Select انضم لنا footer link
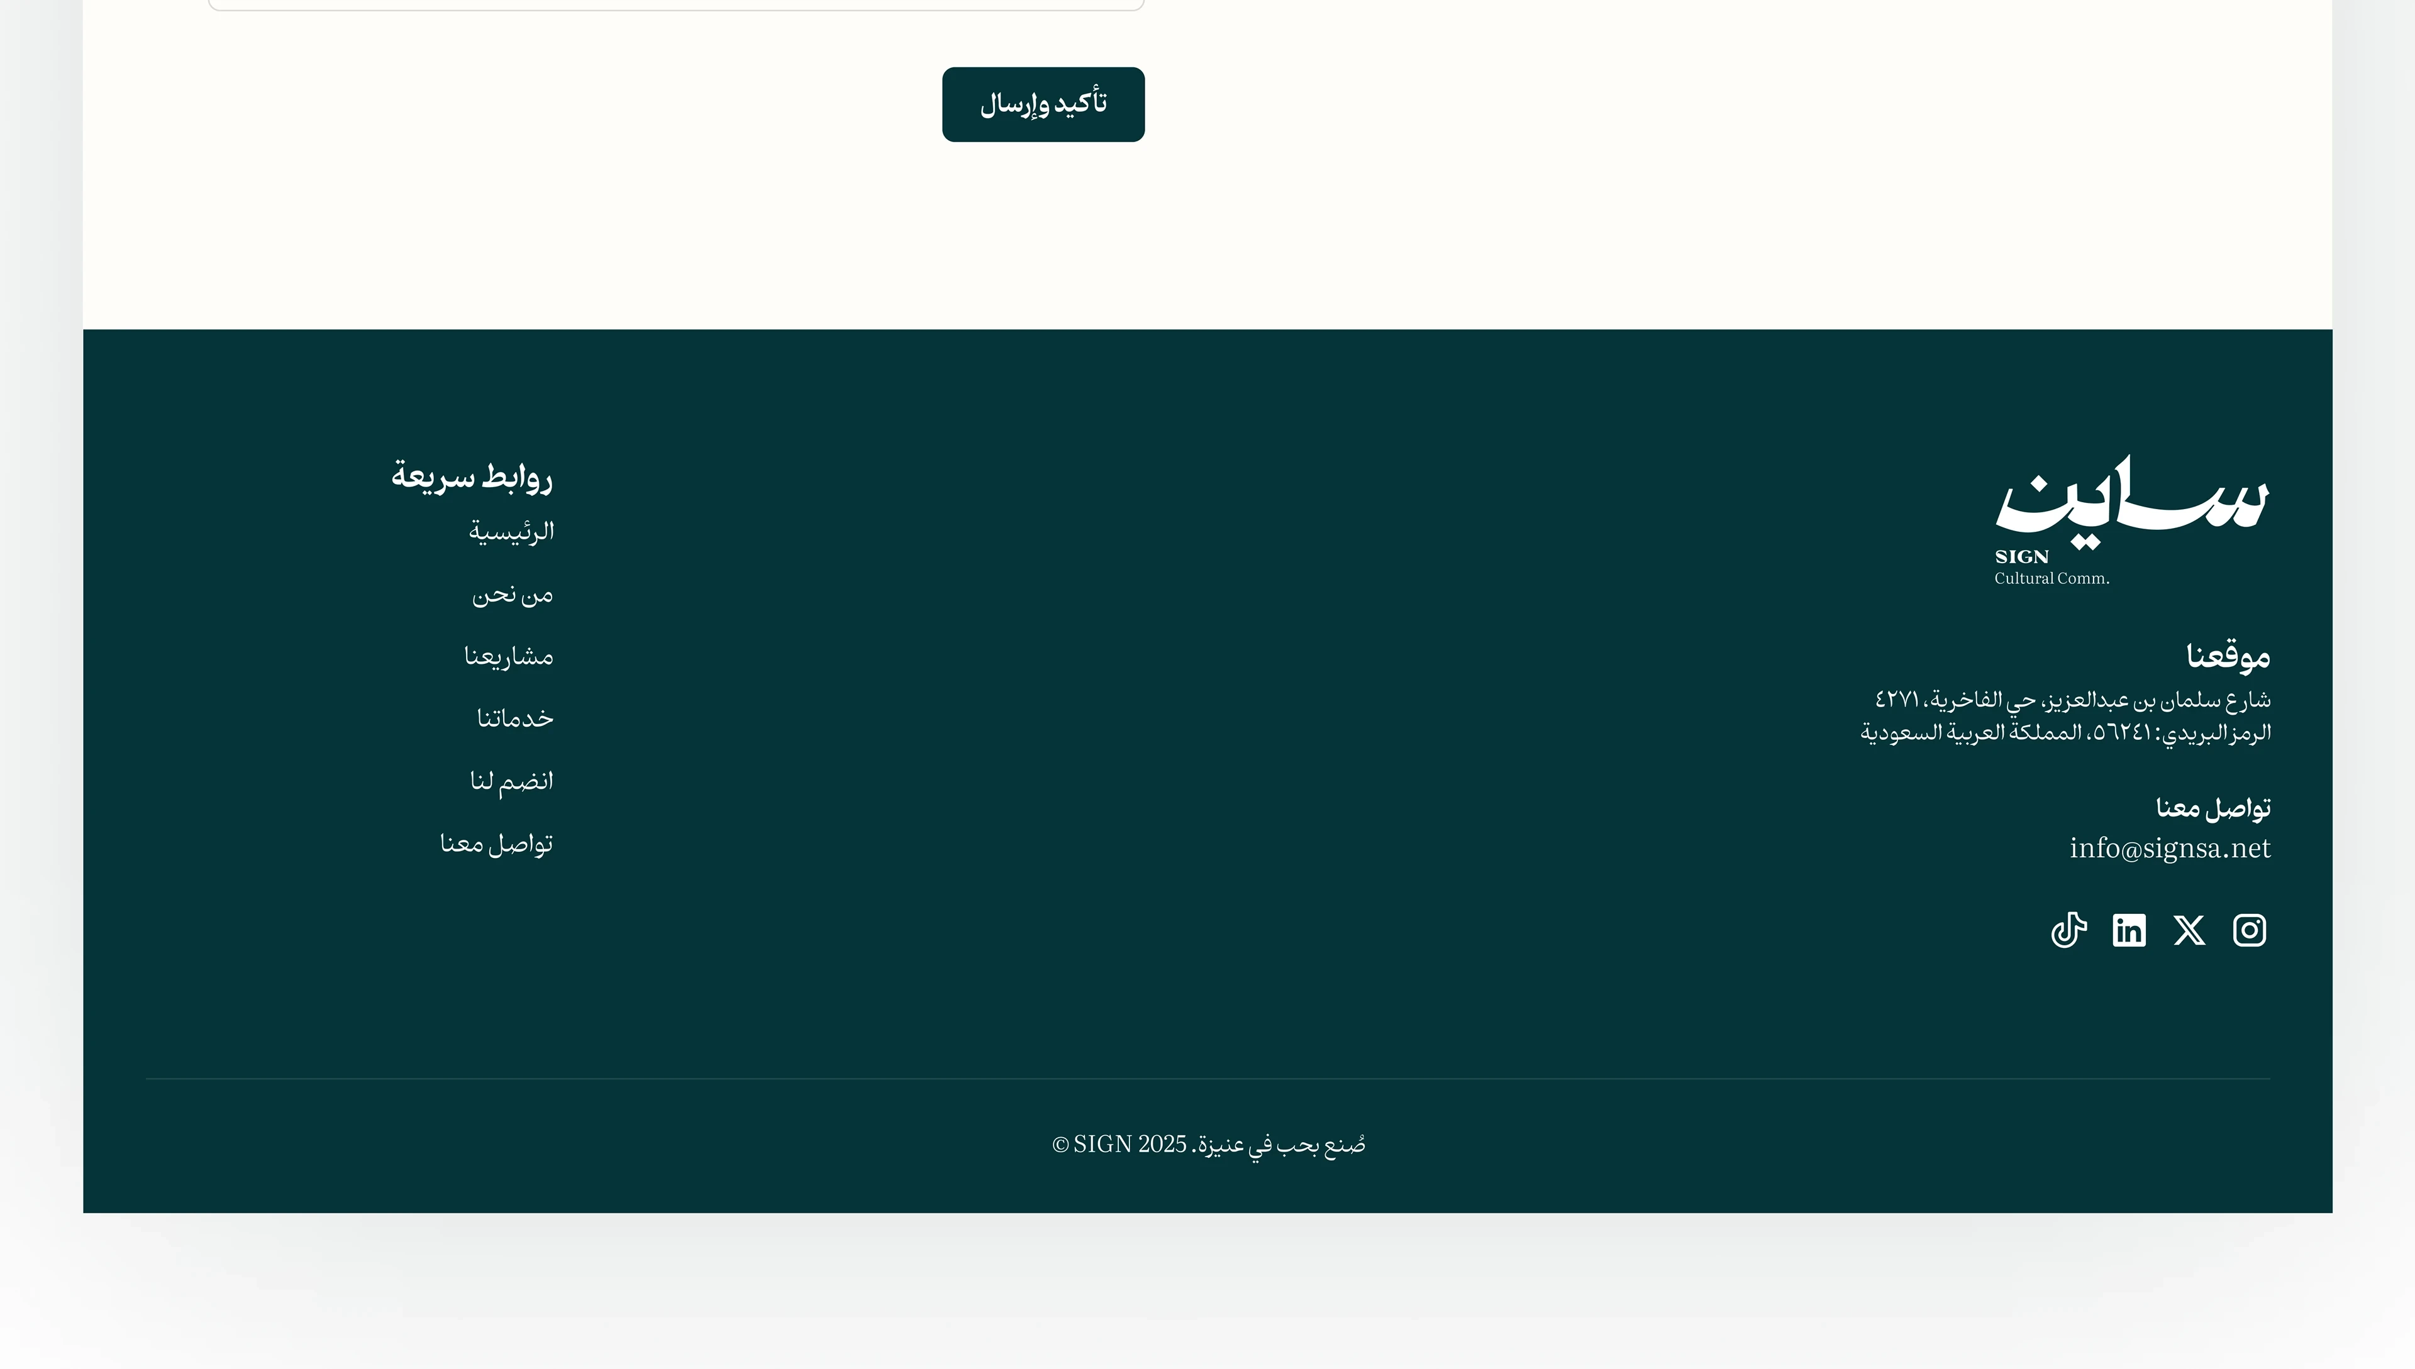The image size is (2415, 1369). [511, 781]
